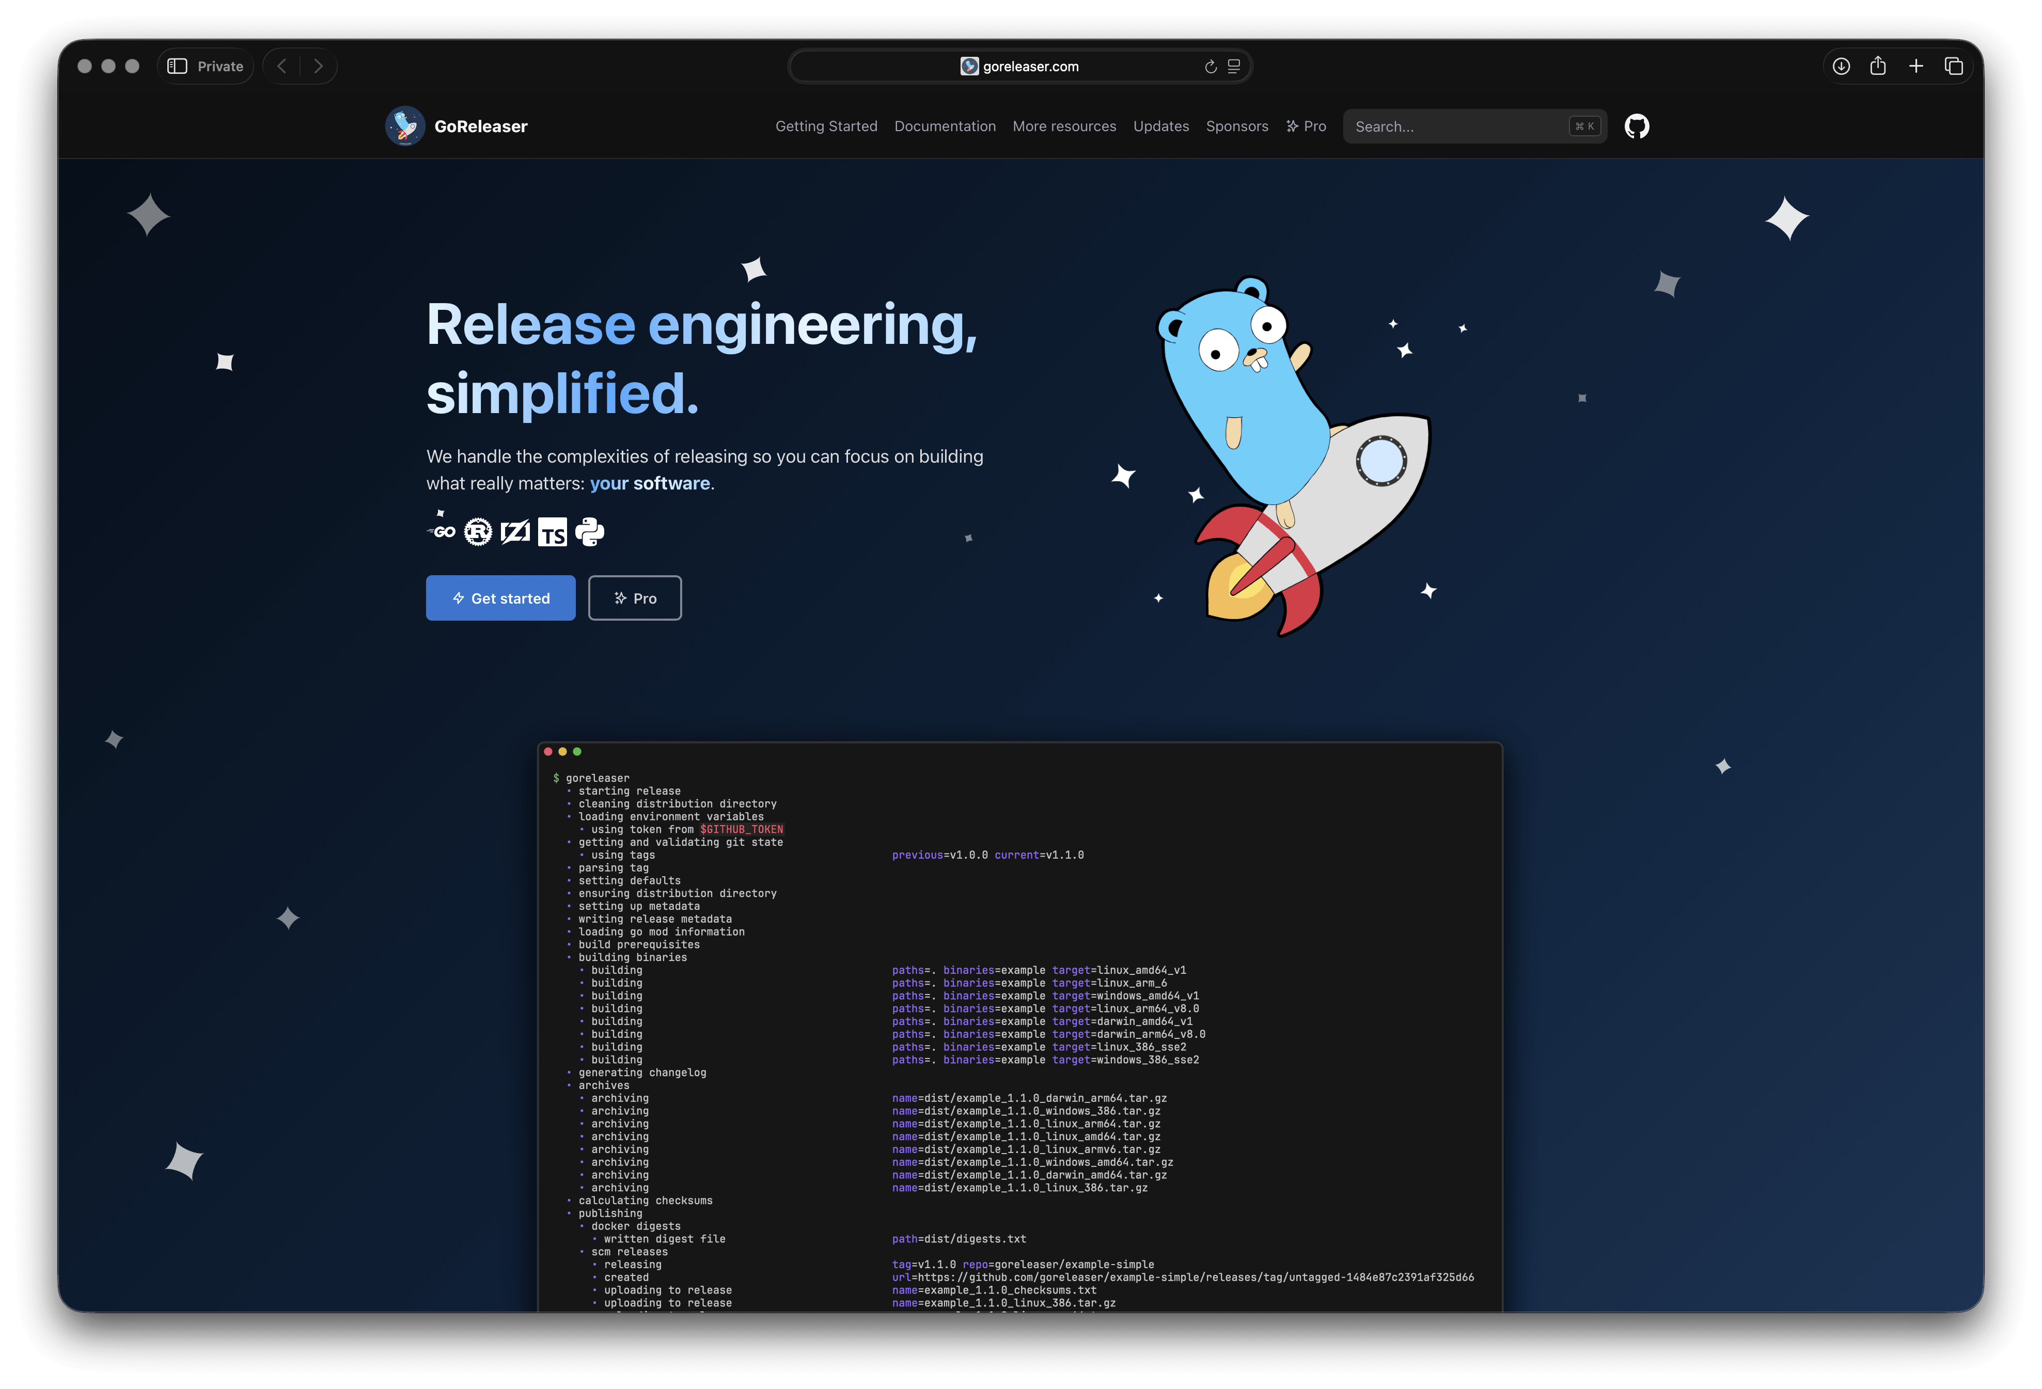Open the Documentation nav item
This screenshot has height=1389, width=2042.
(x=945, y=127)
